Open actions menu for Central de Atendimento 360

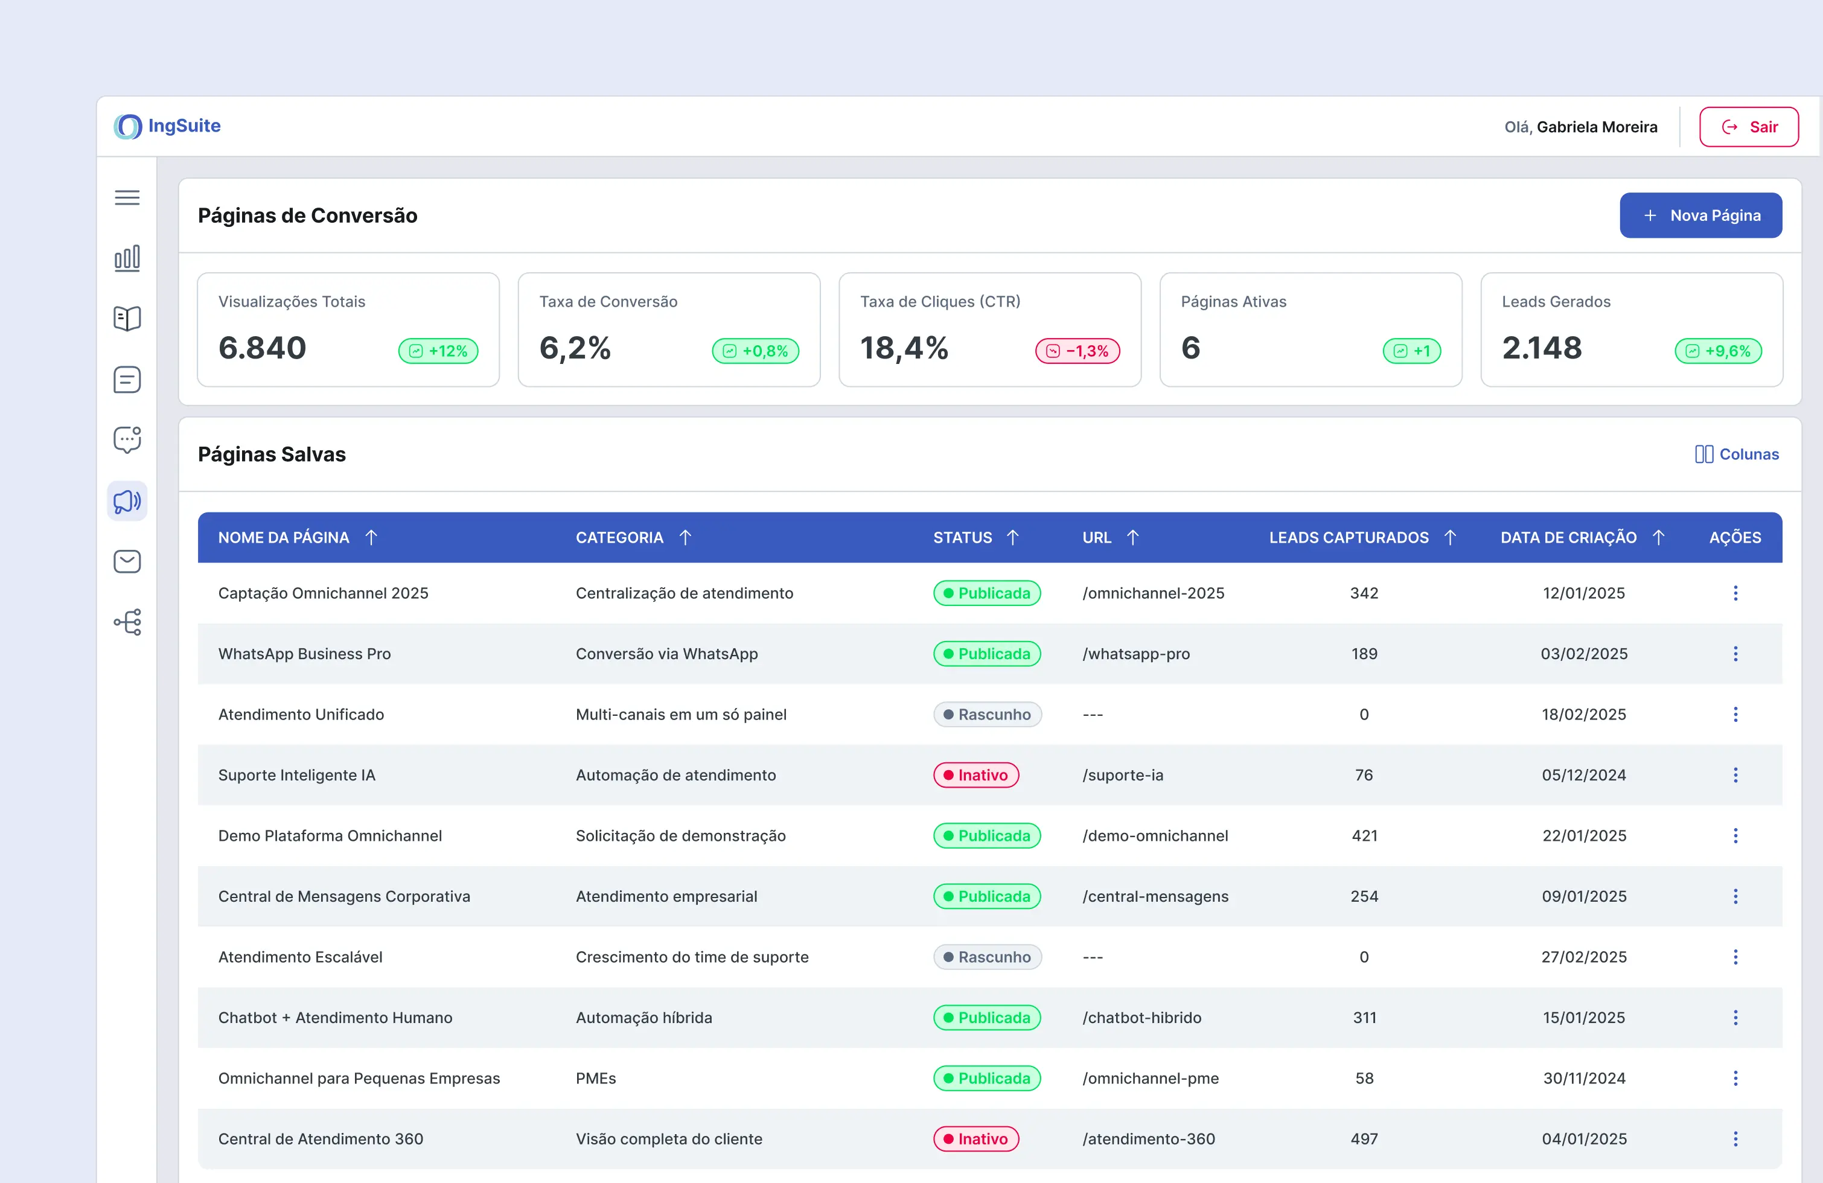pos(1735,1138)
